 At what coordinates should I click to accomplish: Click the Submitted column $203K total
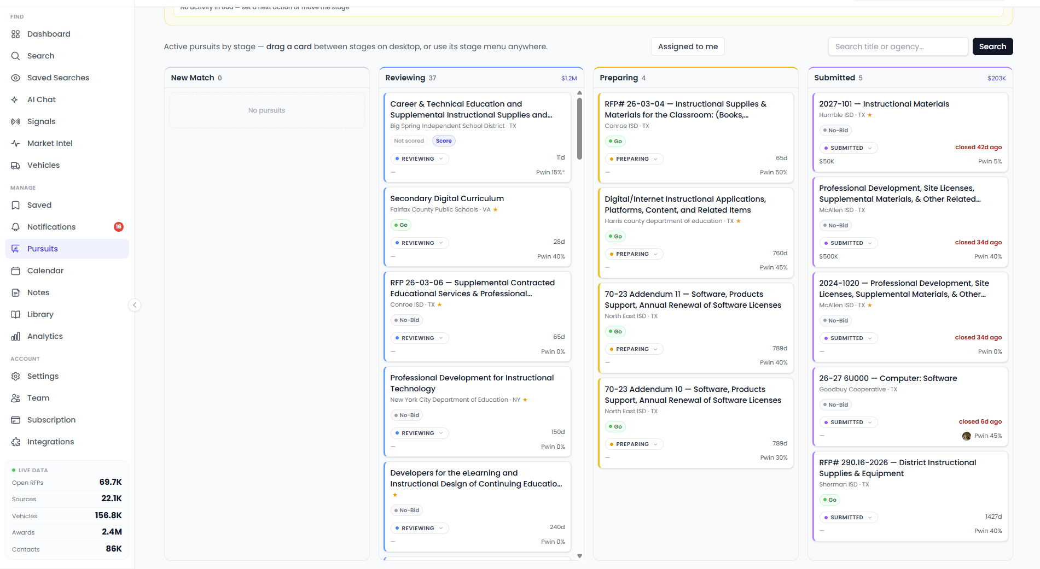point(996,78)
